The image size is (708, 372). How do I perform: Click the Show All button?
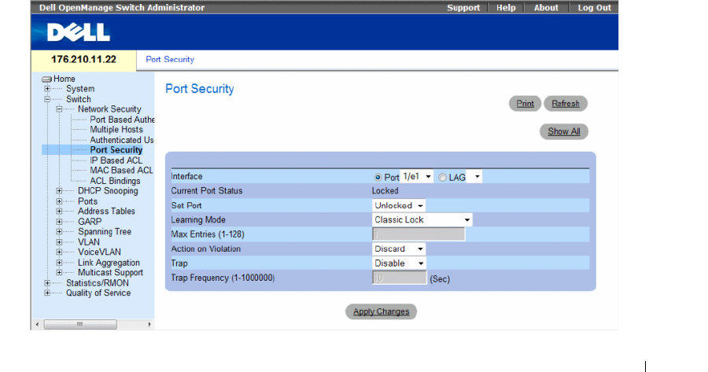click(x=564, y=131)
